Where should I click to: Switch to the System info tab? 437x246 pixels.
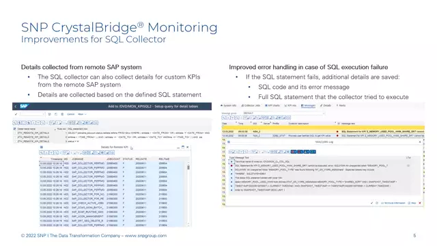point(228,105)
